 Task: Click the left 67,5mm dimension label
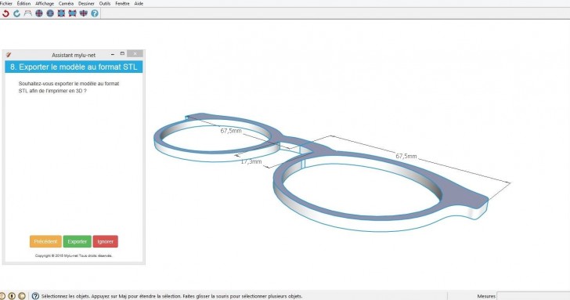pyautogui.click(x=231, y=131)
